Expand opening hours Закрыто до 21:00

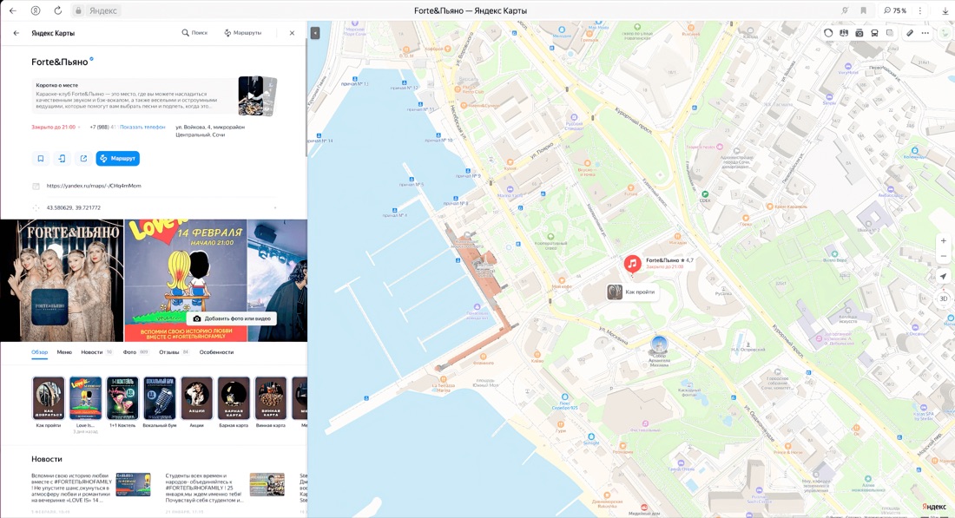[x=56, y=128]
